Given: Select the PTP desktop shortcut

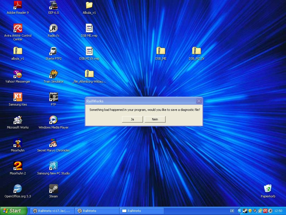Looking at the screenshot, I should (53, 99).
